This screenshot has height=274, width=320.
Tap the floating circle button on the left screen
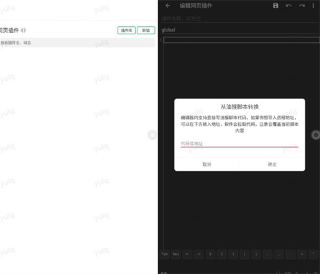tap(152, 135)
